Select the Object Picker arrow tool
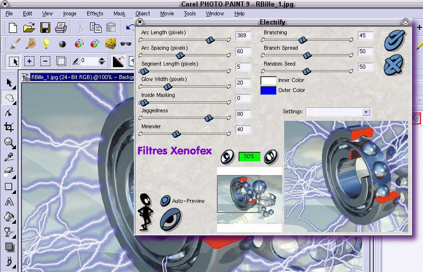Viewport: 423px width, 272px height. [9, 83]
